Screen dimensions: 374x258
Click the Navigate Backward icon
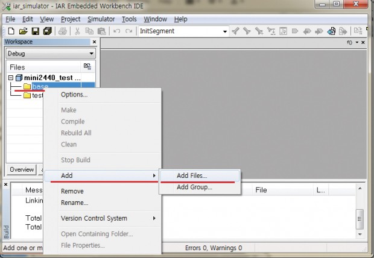[307, 31]
